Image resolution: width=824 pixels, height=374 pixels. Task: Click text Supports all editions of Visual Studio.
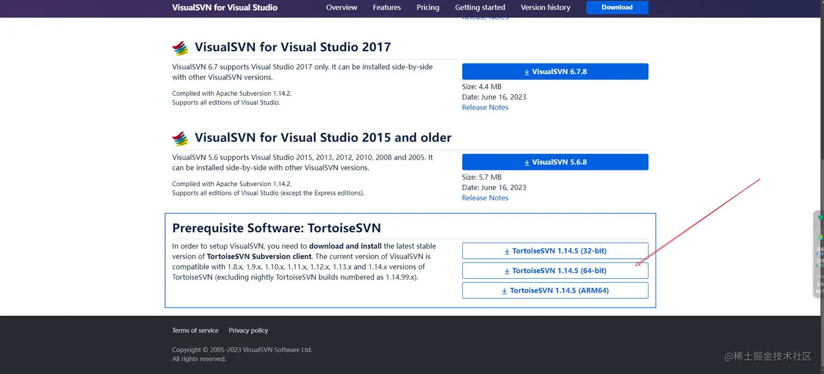(226, 102)
